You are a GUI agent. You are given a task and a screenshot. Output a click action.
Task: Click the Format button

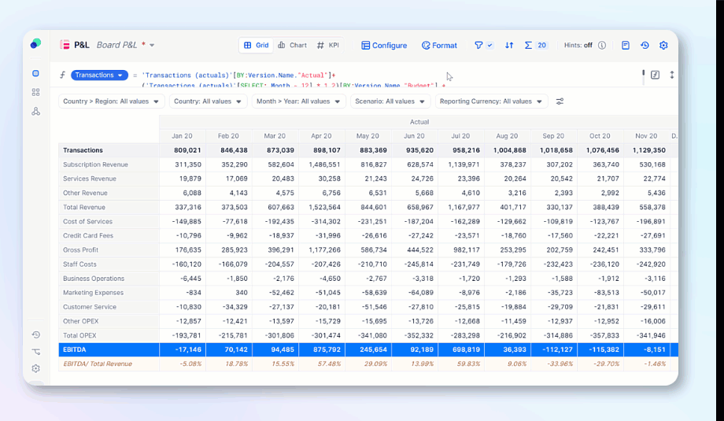(x=439, y=45)
